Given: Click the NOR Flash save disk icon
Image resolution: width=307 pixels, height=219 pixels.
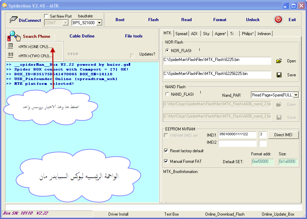Looking at the screenshot, I should click(279, 75).
